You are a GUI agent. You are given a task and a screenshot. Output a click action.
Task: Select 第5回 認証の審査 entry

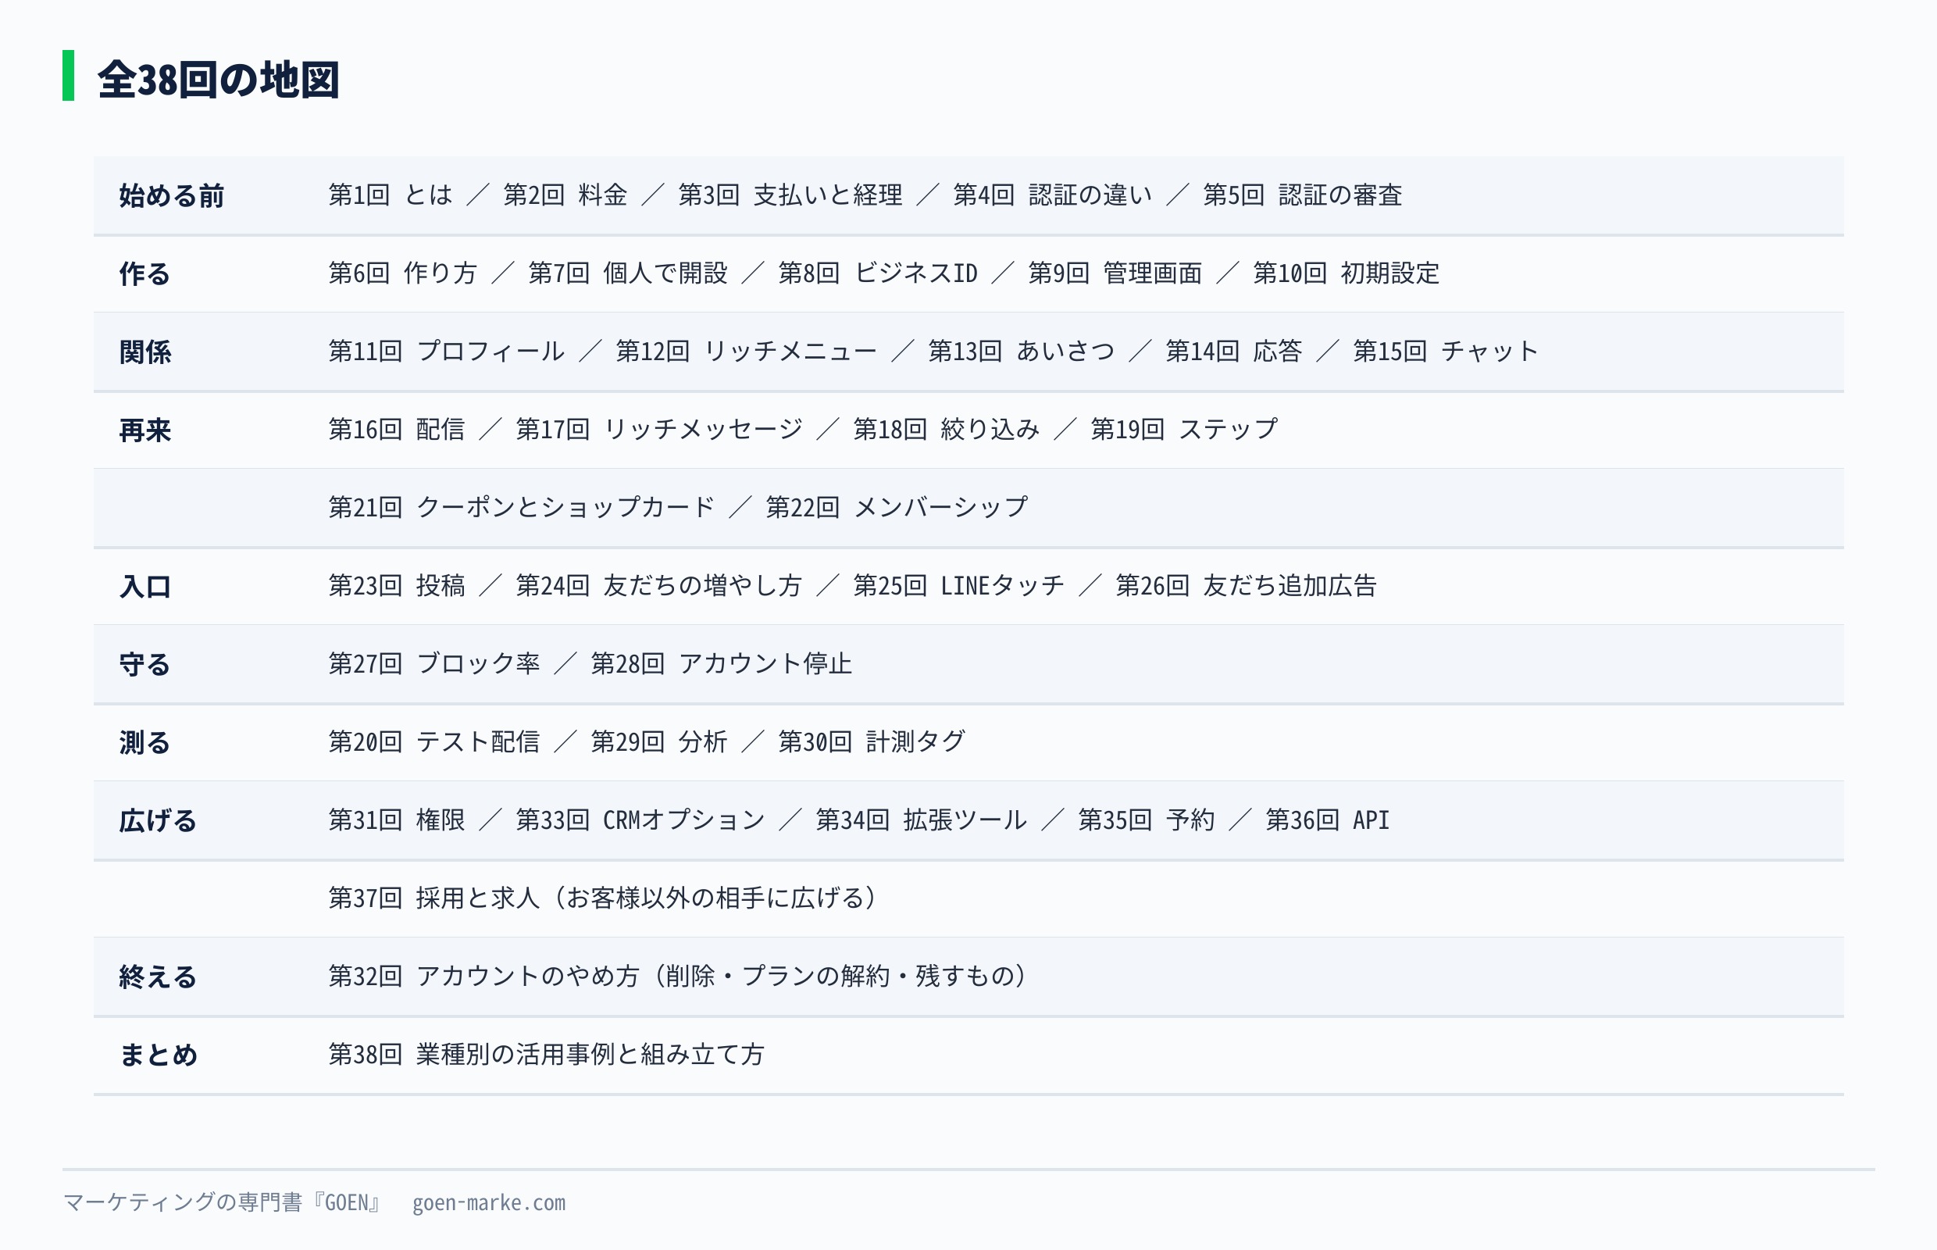(1303, 195)
